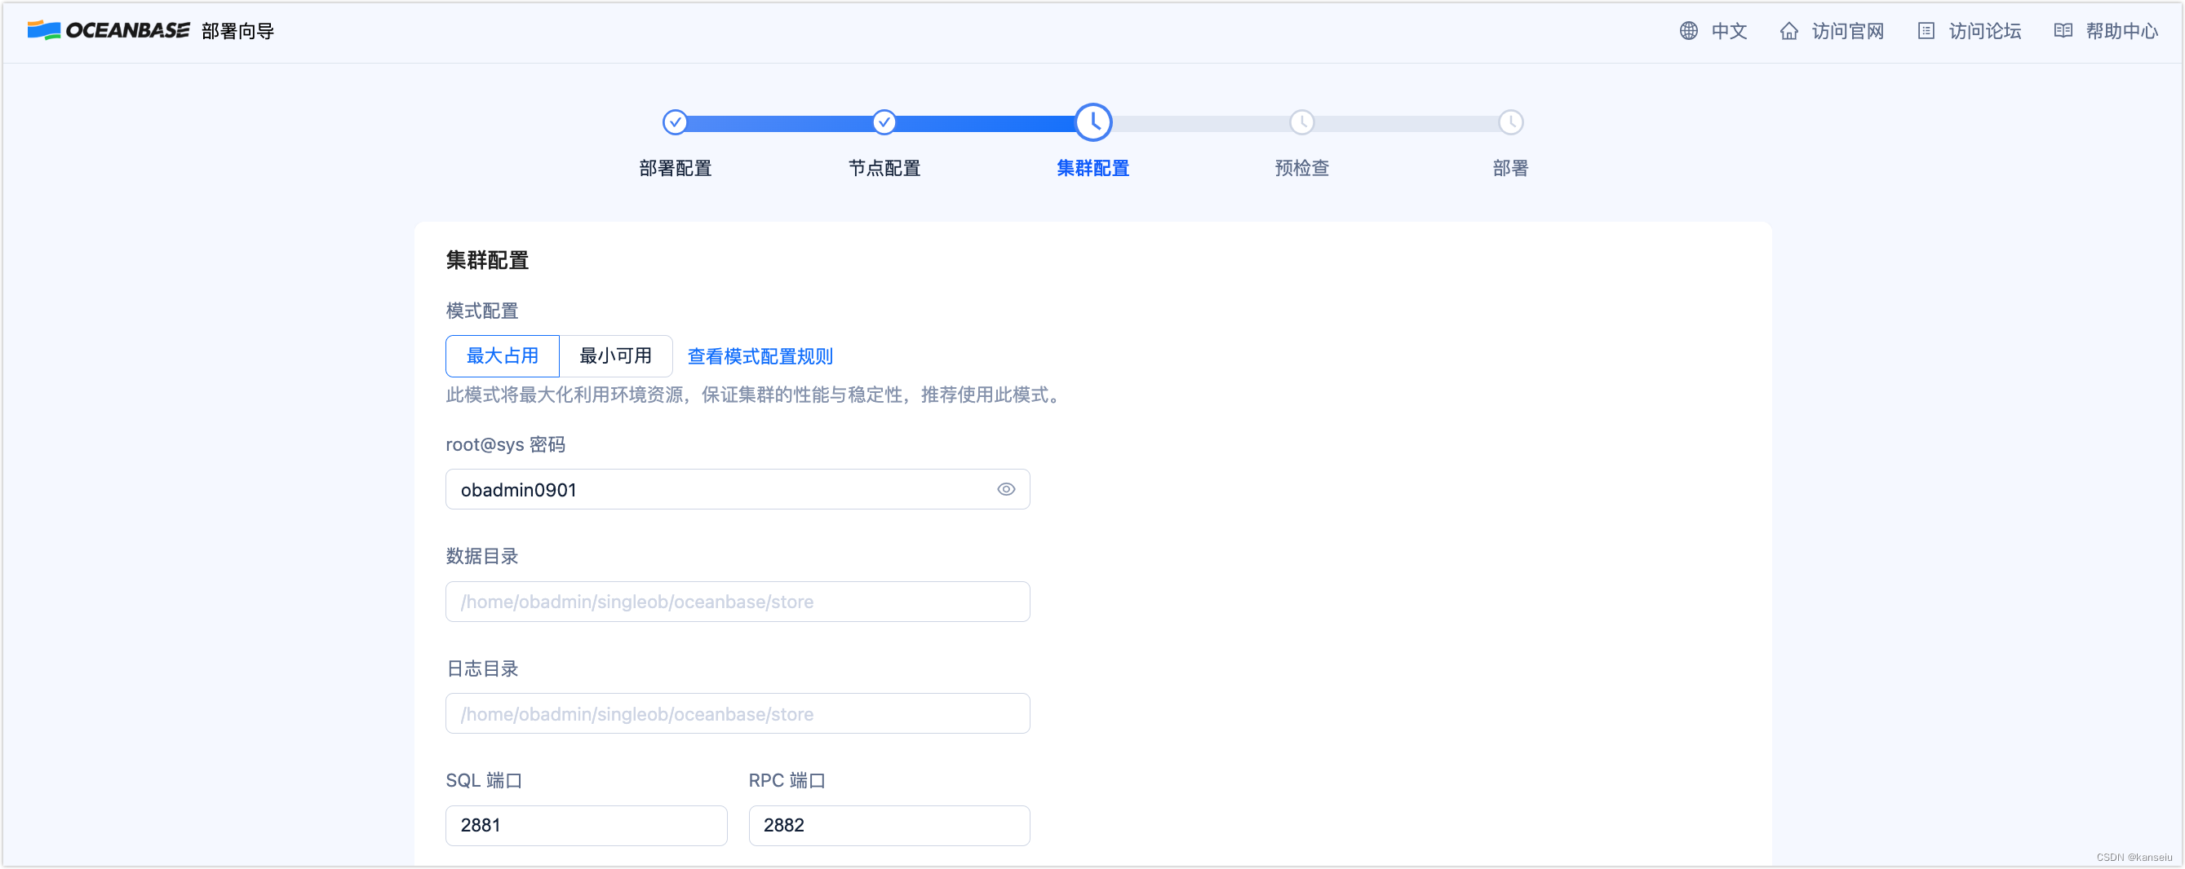Select the 最大占用 mode option
Viewport: 2185px width, 869px height.
click(502, 356)
